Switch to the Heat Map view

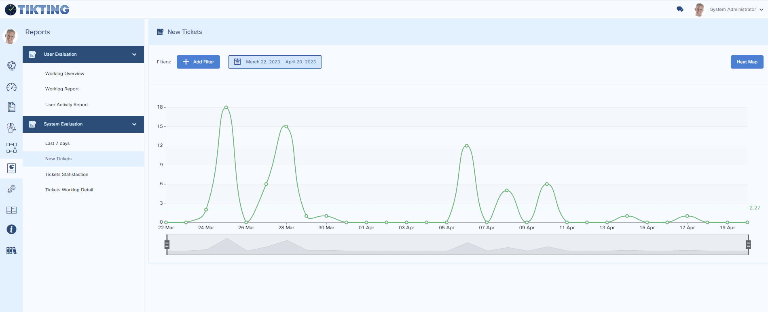(x=747, y=62)
